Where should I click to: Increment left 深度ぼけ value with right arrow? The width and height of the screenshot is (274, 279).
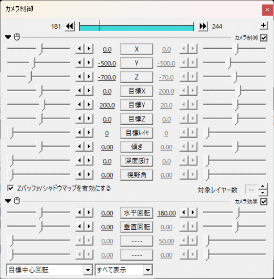click(x=89, y=161)
